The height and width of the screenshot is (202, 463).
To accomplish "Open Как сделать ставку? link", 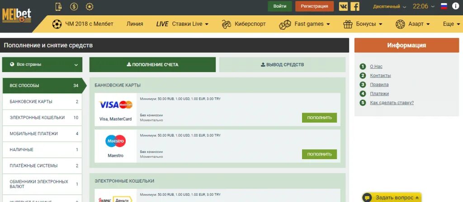I will pyautogui.click(x=392, y=103).
